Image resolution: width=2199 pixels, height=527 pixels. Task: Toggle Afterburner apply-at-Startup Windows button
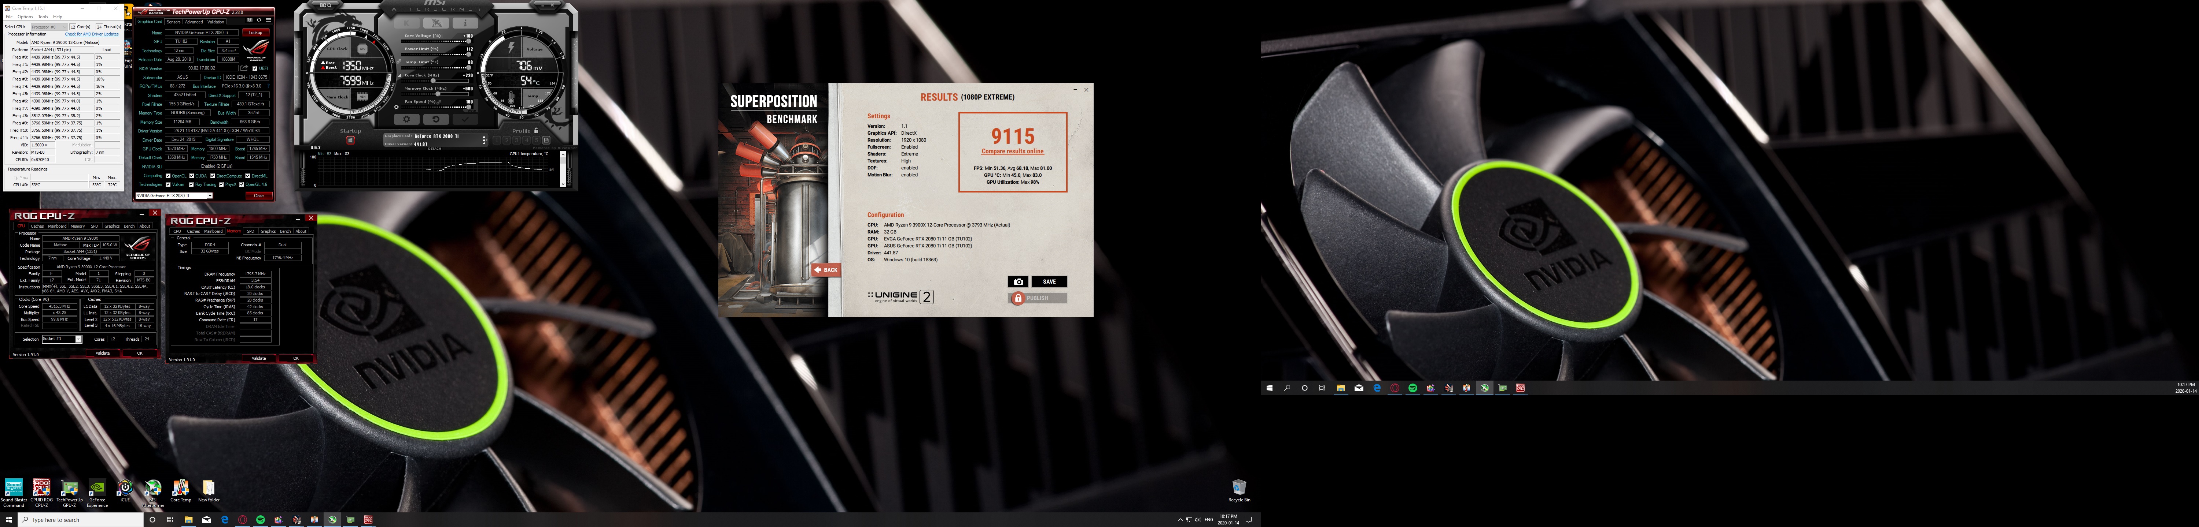point(351,141)
